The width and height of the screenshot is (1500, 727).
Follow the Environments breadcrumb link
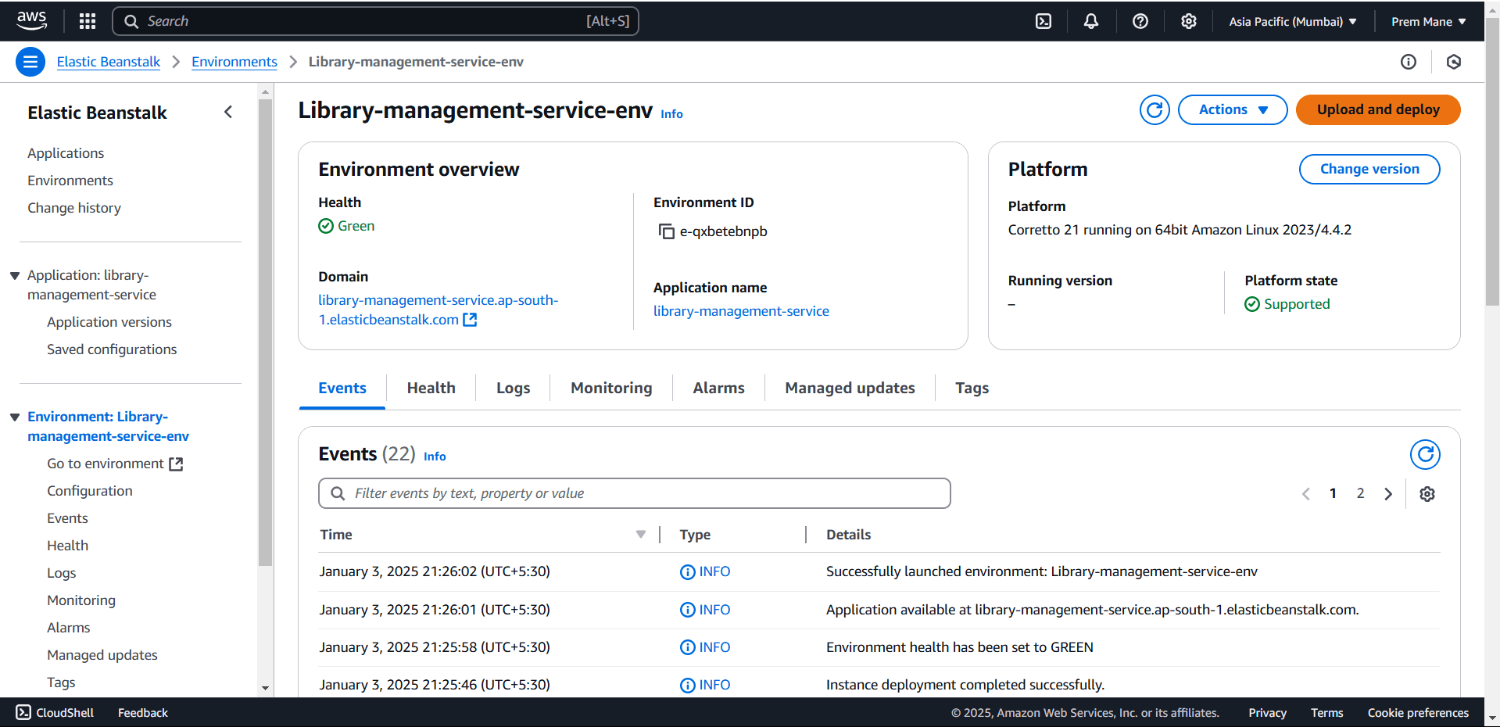click(234, 62)
